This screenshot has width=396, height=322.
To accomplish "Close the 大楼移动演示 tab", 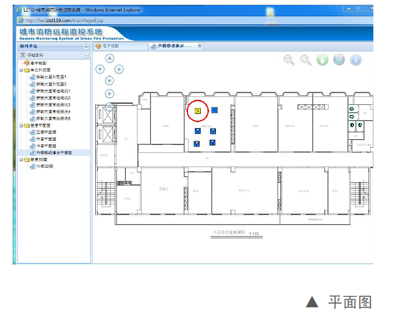I will point(200,46).
